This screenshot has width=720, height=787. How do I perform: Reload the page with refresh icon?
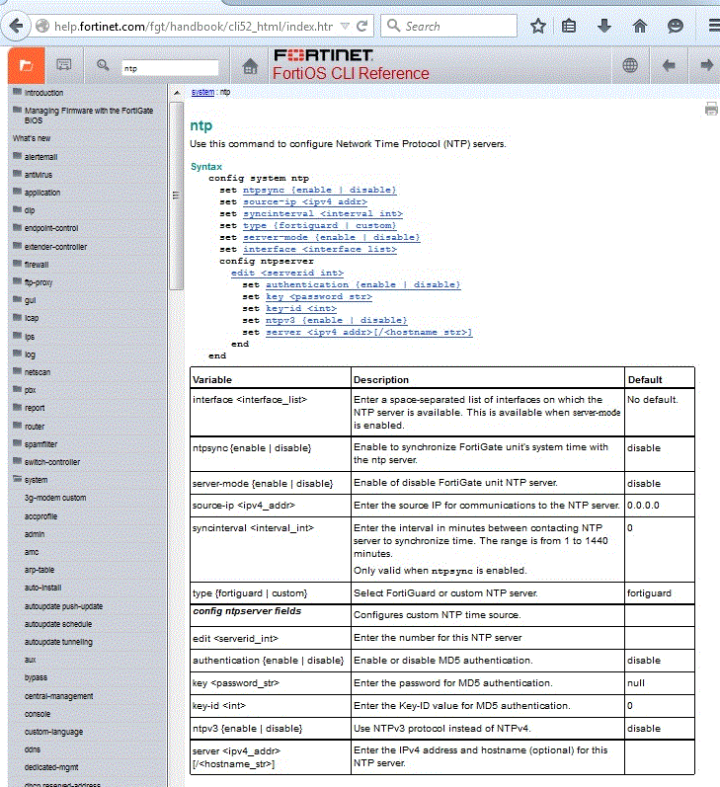361,26
